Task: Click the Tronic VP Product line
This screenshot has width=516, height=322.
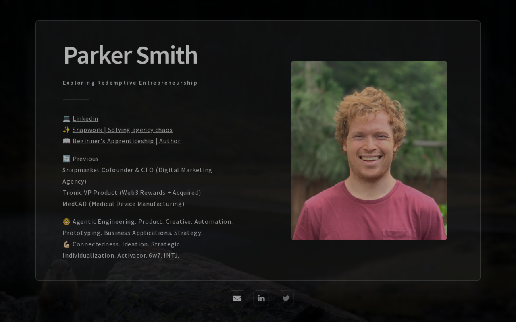Action: [132, 192]
